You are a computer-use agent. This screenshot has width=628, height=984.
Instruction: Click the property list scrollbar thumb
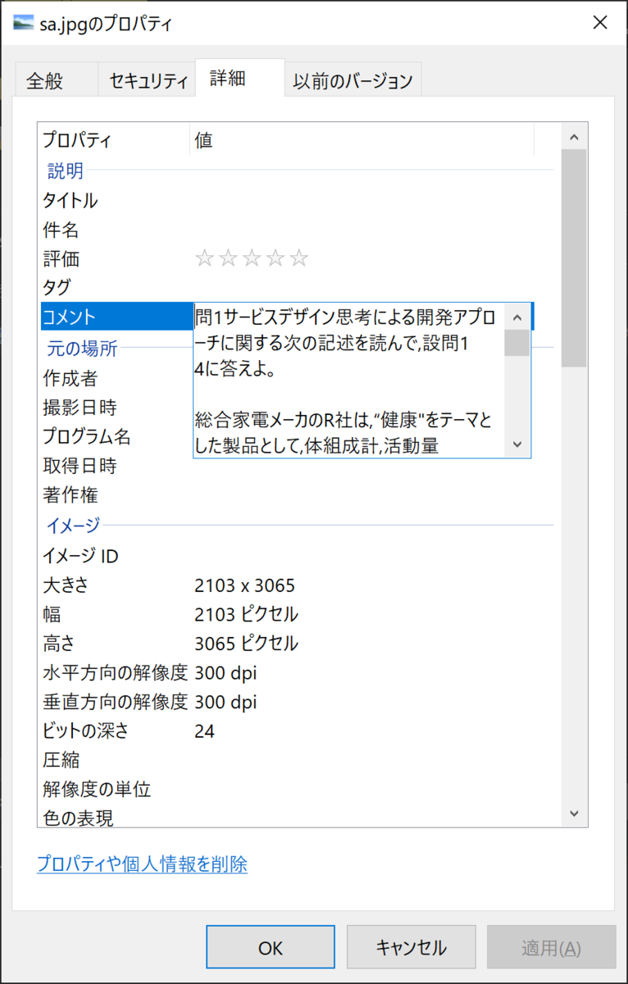point(574,258)
